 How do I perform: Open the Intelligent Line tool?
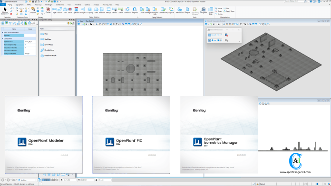(155, 10)
